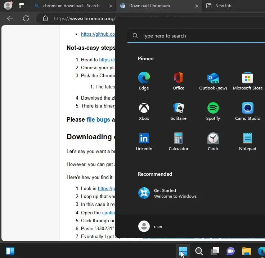
Task: Click the Edge address bar URL
Action: 84,18
